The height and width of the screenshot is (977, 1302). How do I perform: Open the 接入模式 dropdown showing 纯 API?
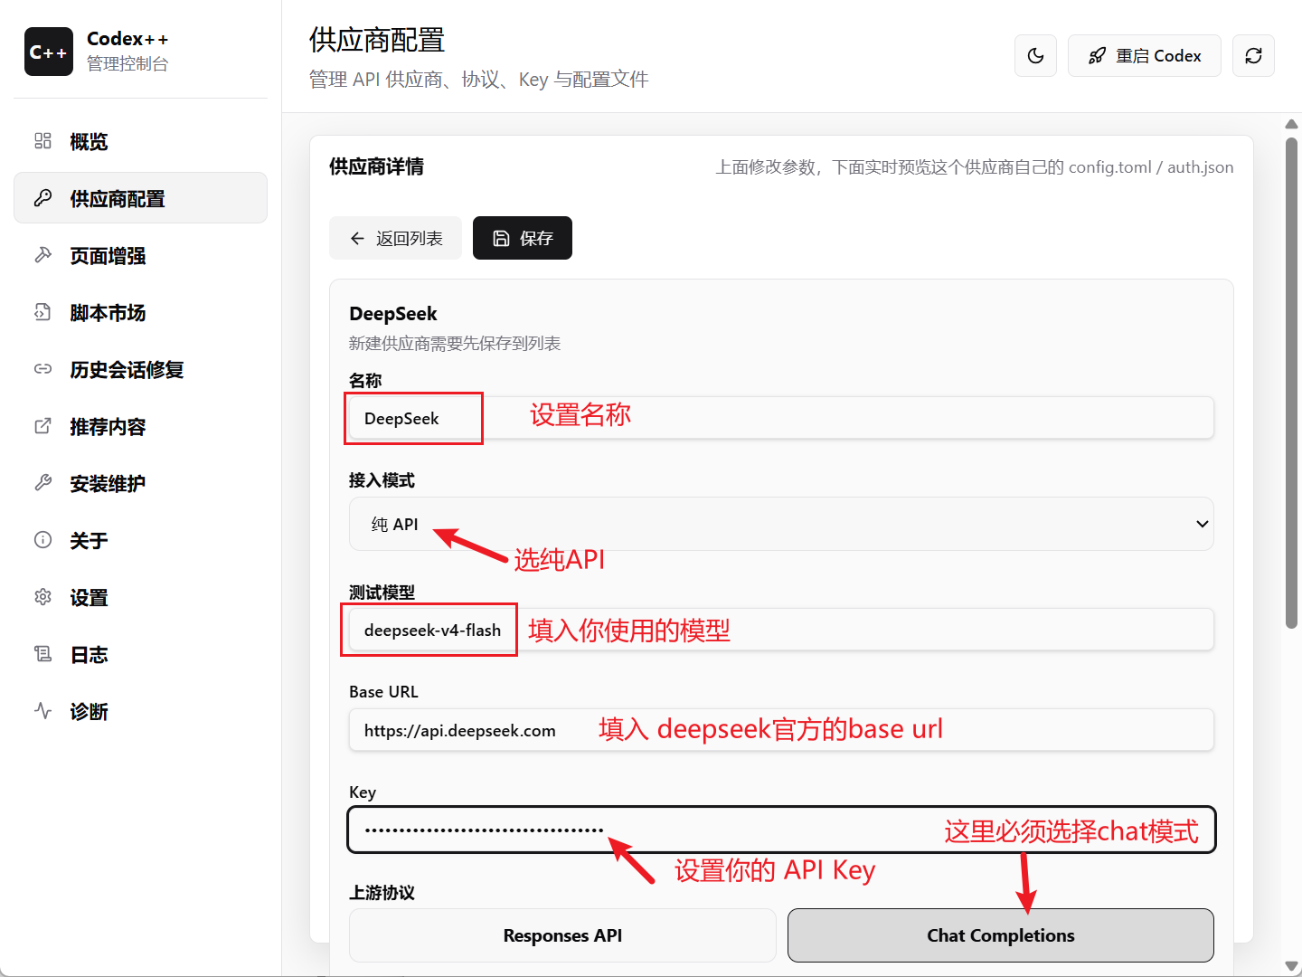point(781,524)
